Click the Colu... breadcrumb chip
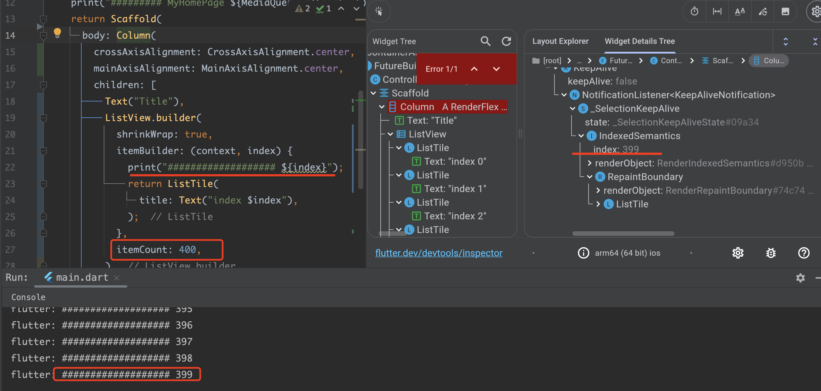This screenshot has height=391, width=821. 769,61
